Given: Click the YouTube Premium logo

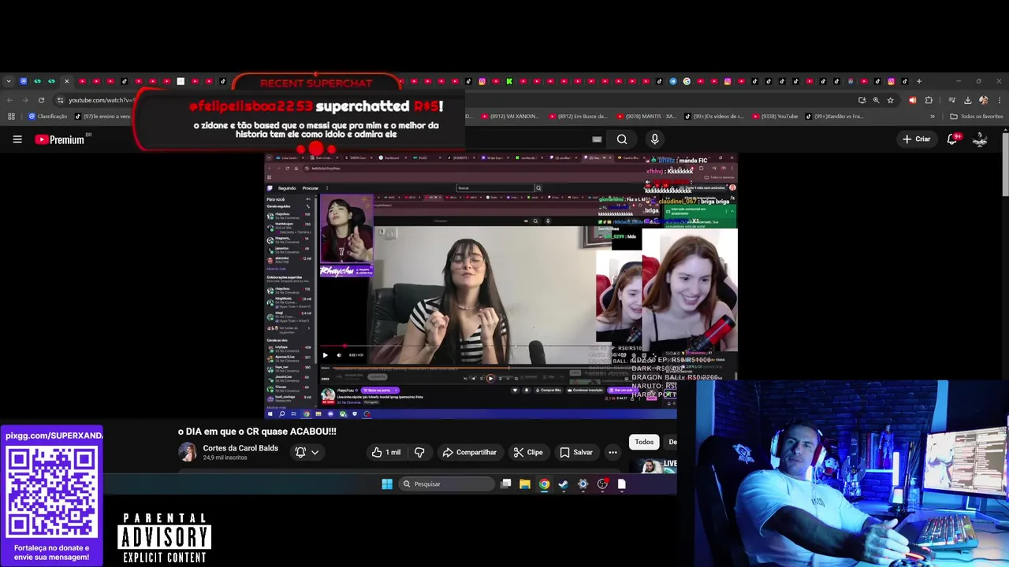Looking at the screenshot, I should 60,139.
